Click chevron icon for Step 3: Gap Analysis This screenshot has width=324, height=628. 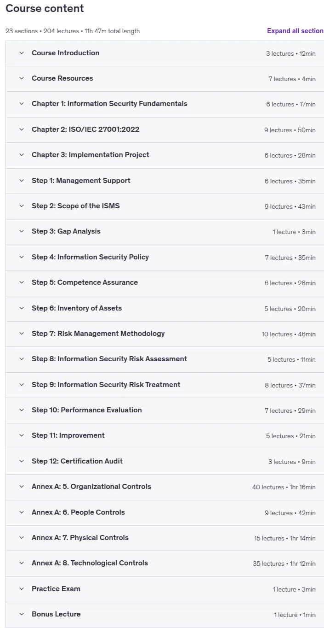22,231
